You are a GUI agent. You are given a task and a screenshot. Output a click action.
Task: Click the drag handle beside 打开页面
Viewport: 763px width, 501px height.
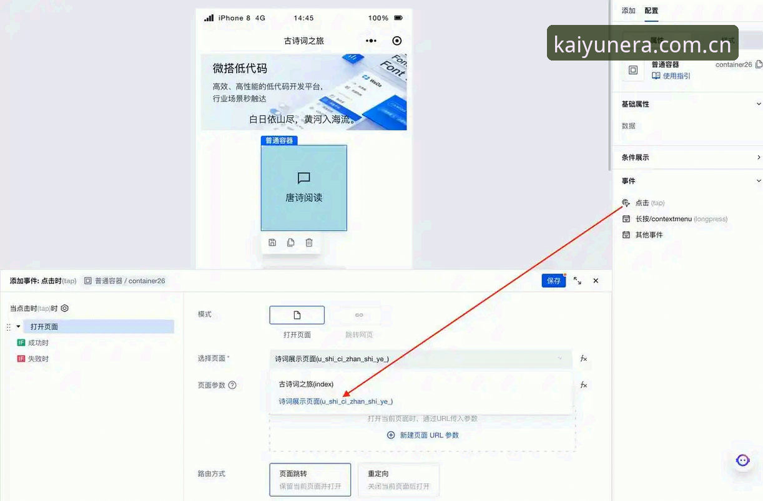(x=9, y=327)
